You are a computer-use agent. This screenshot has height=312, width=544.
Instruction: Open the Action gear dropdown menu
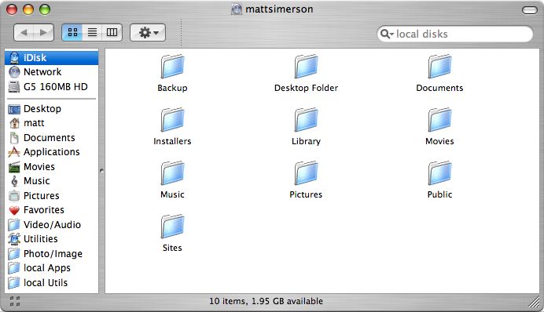click(x=148, y=32)
